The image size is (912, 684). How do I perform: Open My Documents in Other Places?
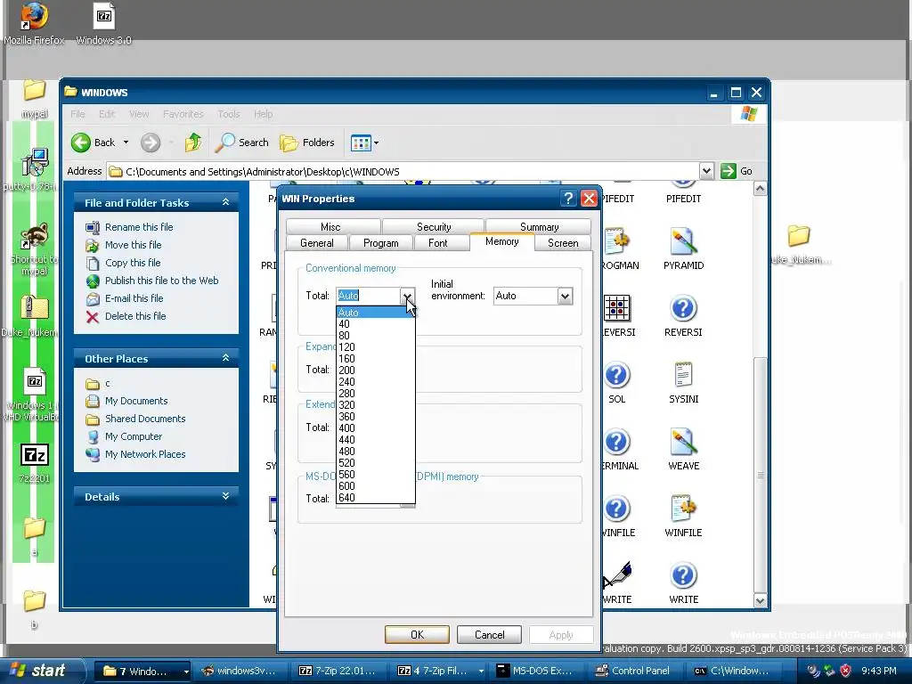136,401
